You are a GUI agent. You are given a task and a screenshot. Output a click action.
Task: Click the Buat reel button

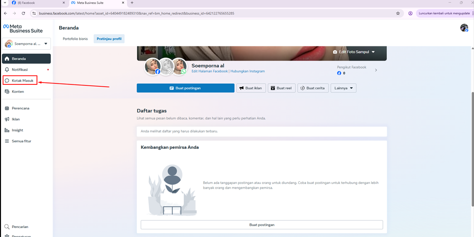click(280, 88)
